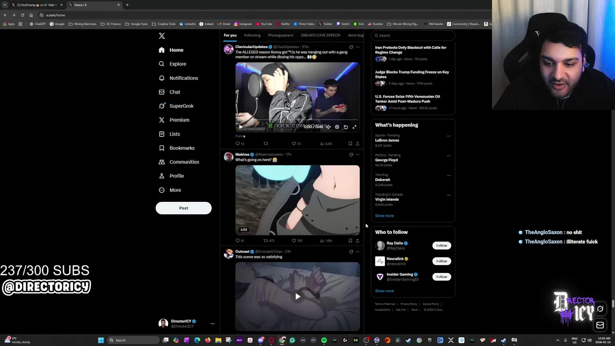Play the Outcast post video

pyautogui.click(x=297, y=297)
